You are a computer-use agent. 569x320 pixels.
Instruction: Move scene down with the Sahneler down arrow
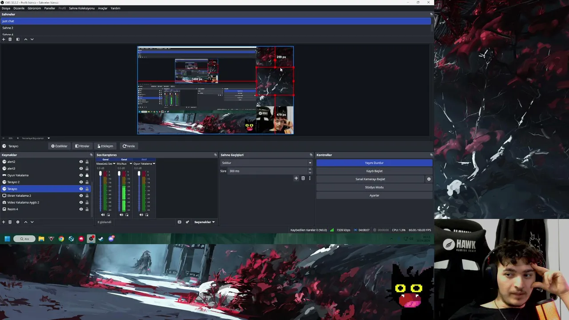tap(32, 40)
